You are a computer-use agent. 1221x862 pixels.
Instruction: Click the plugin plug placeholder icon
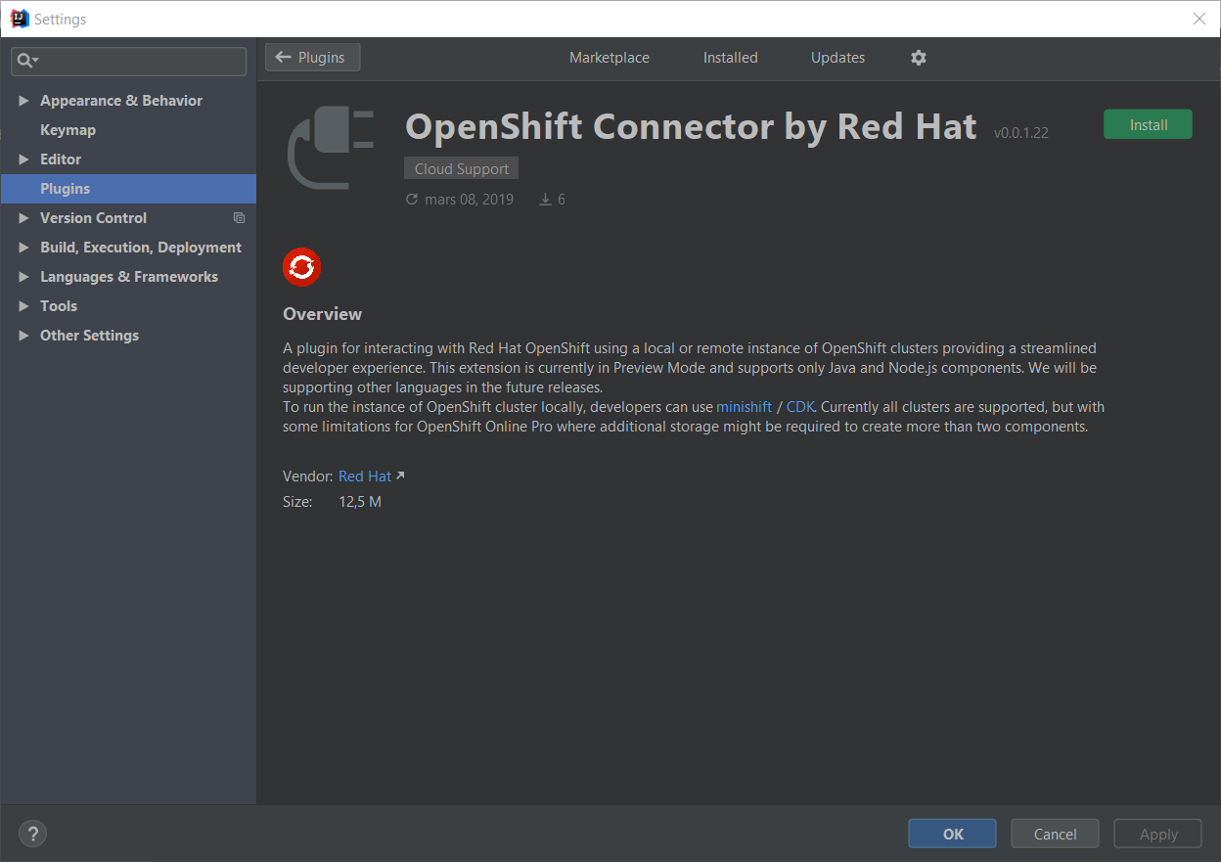click(331, 149)
